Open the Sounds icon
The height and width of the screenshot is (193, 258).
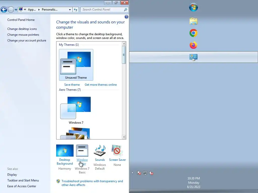100,151
